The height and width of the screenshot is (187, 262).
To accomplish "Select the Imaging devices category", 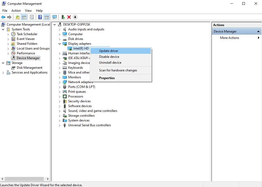I will tap(79, 63).
